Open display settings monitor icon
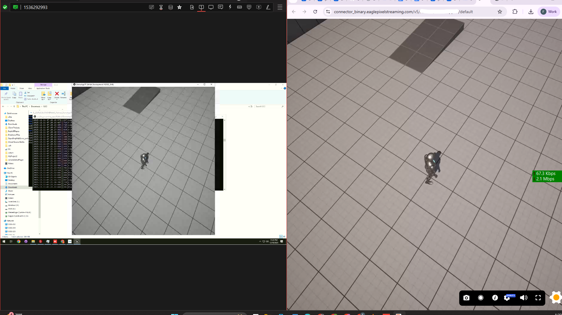Image resolution: width=562 pixels, height=315 pixels. [x=211, y=7]
